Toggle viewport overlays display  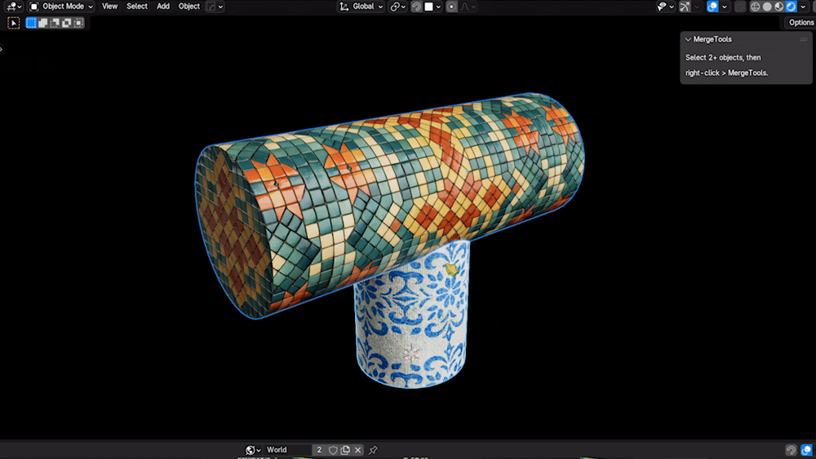pos(712,7)
